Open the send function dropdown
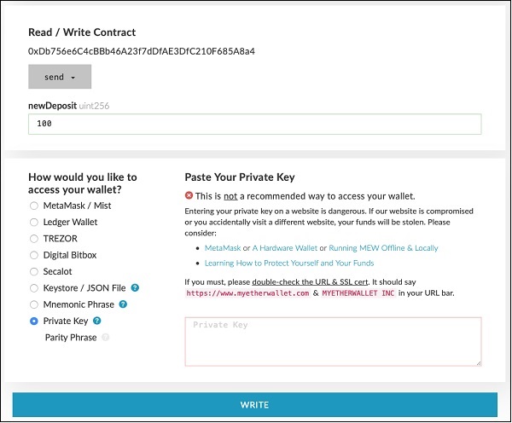Image resolution: width=512 pixels, height=423 pixels. (x=60, y=77)
